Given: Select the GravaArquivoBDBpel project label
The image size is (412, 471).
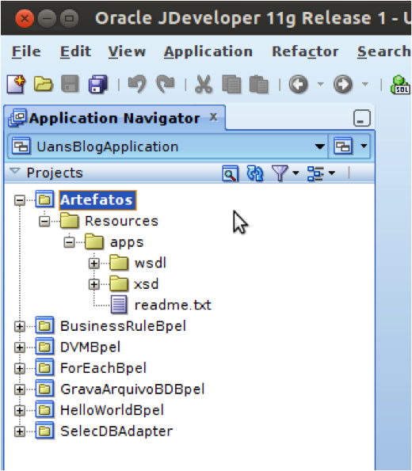Looking at the screenshot, I should tap(132, 389).
